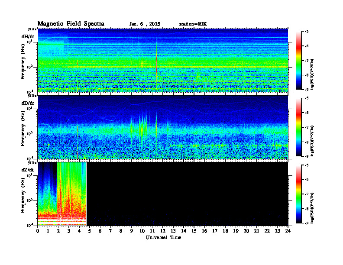Click the 10^1 tick label of dZ/dt panel
This screenshot has width=343, height=265.
(x=29, y=175)
